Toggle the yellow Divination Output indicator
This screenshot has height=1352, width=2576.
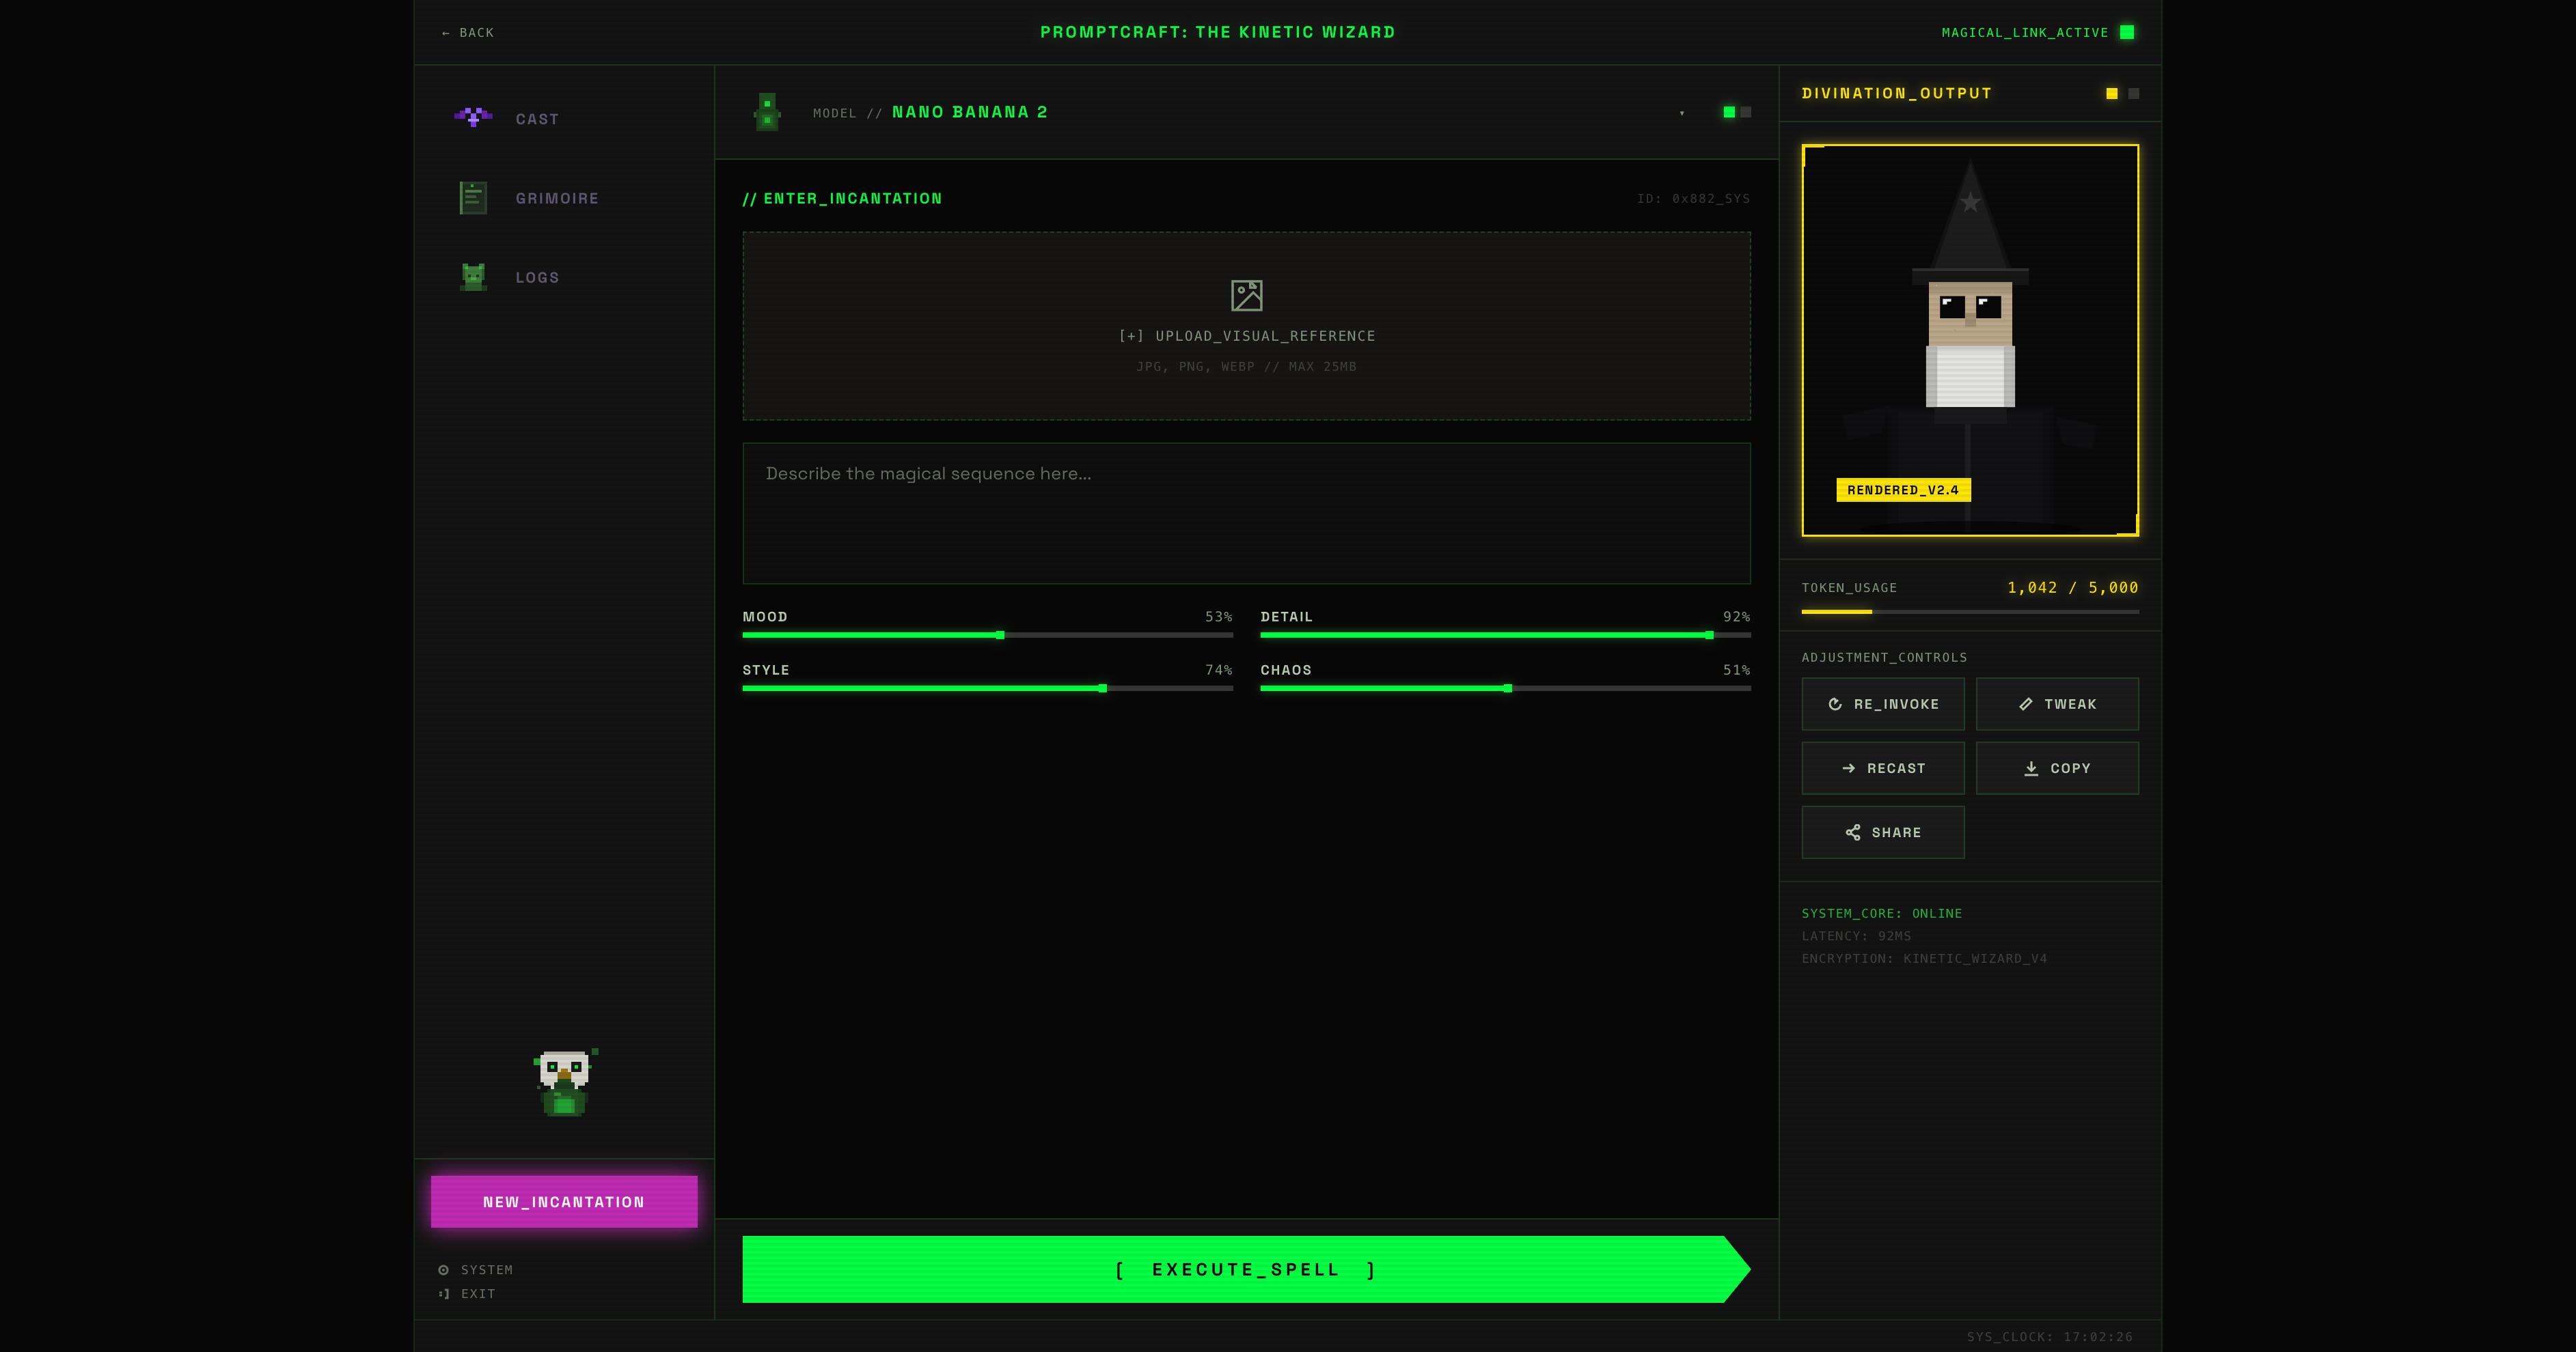coord(2112,93)
